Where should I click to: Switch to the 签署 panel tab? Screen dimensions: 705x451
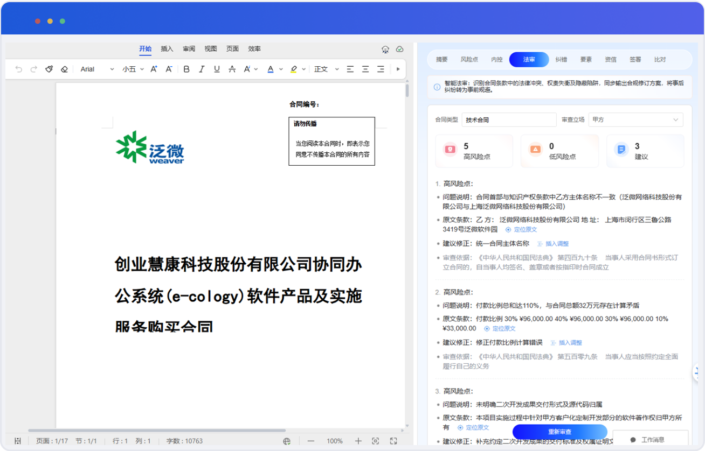[635, 60]
